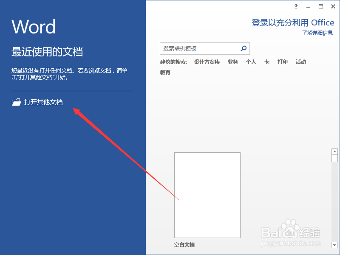Minimize the Word window
This screenshot has height=255, width=340.
coord(308,7)
